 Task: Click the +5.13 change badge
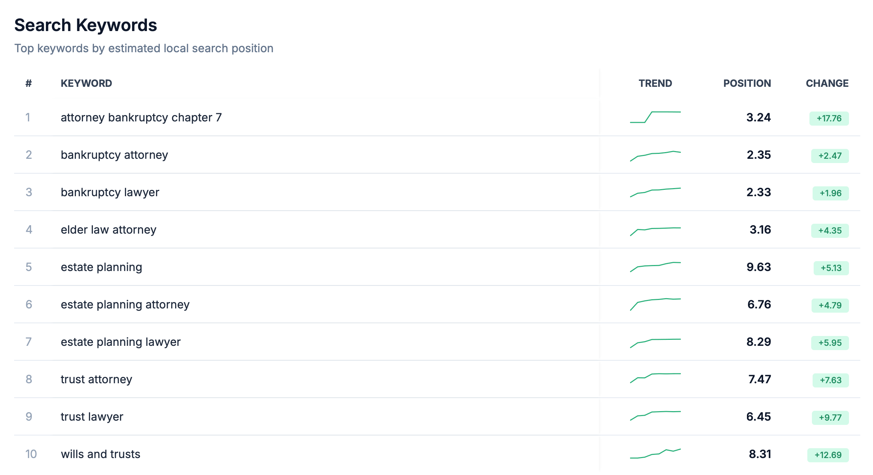[831, 268]
